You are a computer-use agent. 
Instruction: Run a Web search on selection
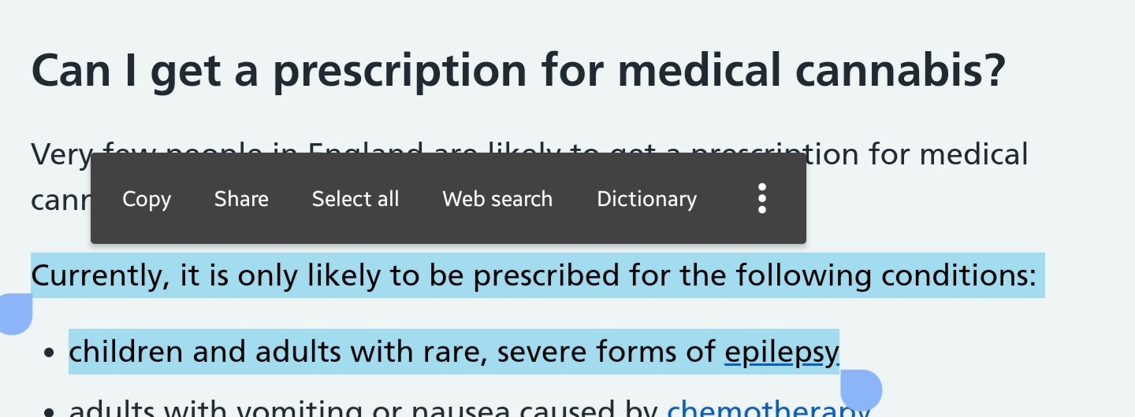[x=497, y=199]
